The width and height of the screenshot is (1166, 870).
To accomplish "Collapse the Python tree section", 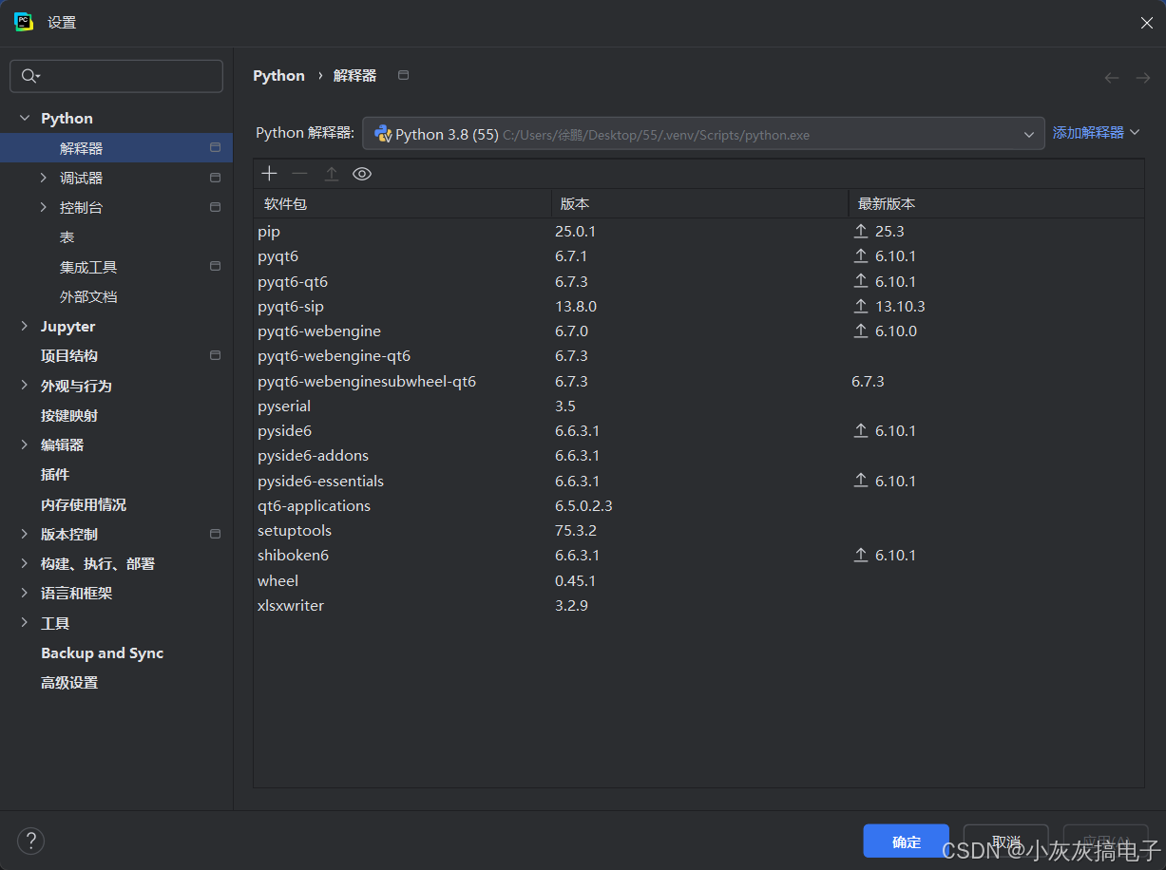I will click(x=25, y=118).
